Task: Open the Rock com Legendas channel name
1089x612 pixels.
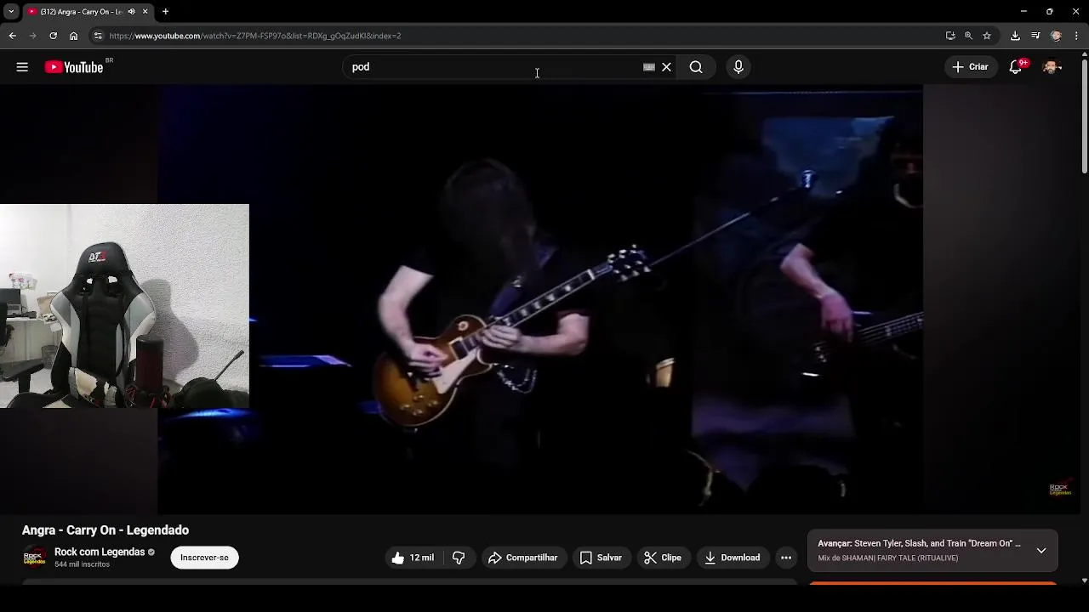Action: [x=100, y=552]
